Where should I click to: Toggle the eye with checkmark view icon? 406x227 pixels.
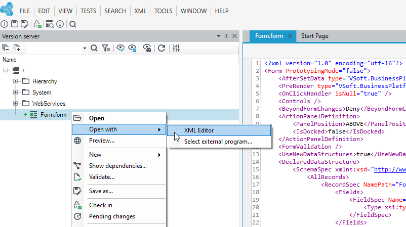pyautogui.click(x=132, y=48)
